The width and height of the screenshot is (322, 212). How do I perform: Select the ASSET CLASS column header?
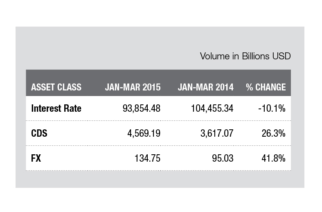[56, 87]
